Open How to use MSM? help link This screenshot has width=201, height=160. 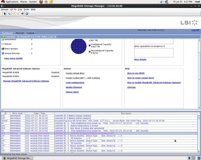136,73
